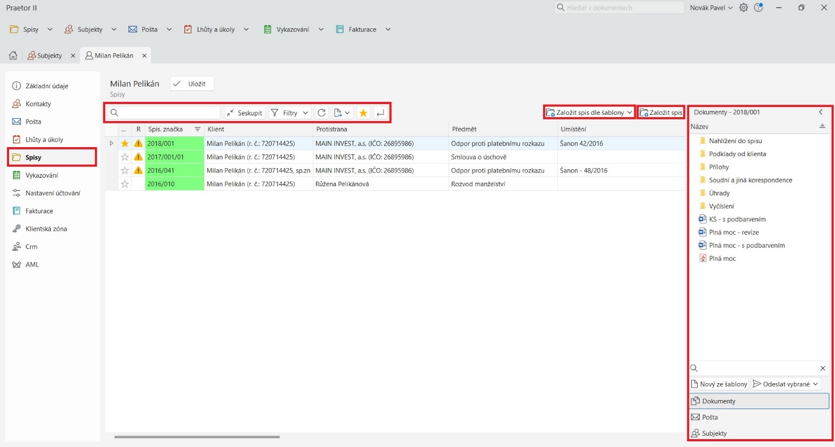Unstar the 2018/001 file as favorite
Image resolution: width=835 pixels, height=447 pixels.
click(x=125, y=144)
